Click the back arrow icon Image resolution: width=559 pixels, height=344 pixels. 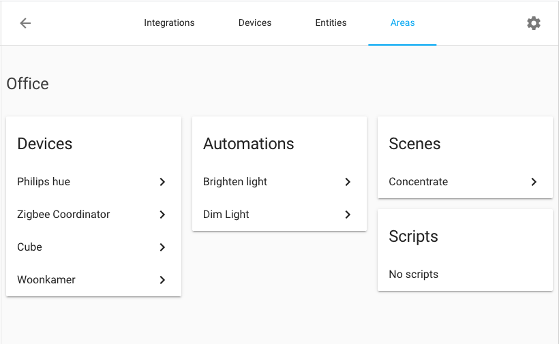point(25,23)
